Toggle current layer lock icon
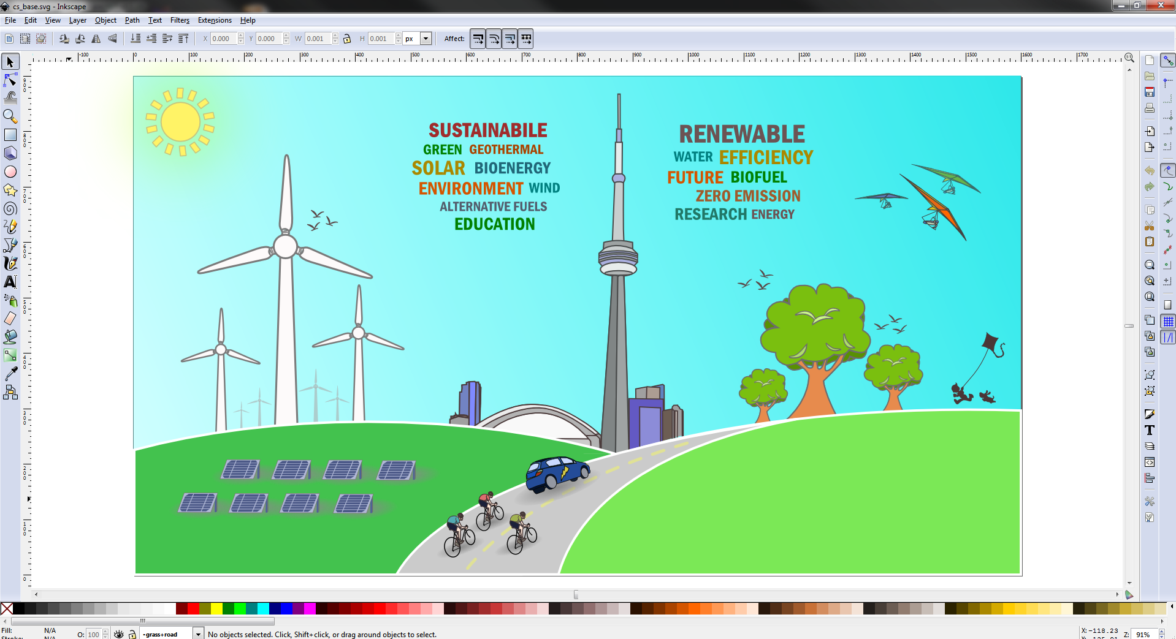 132,634
